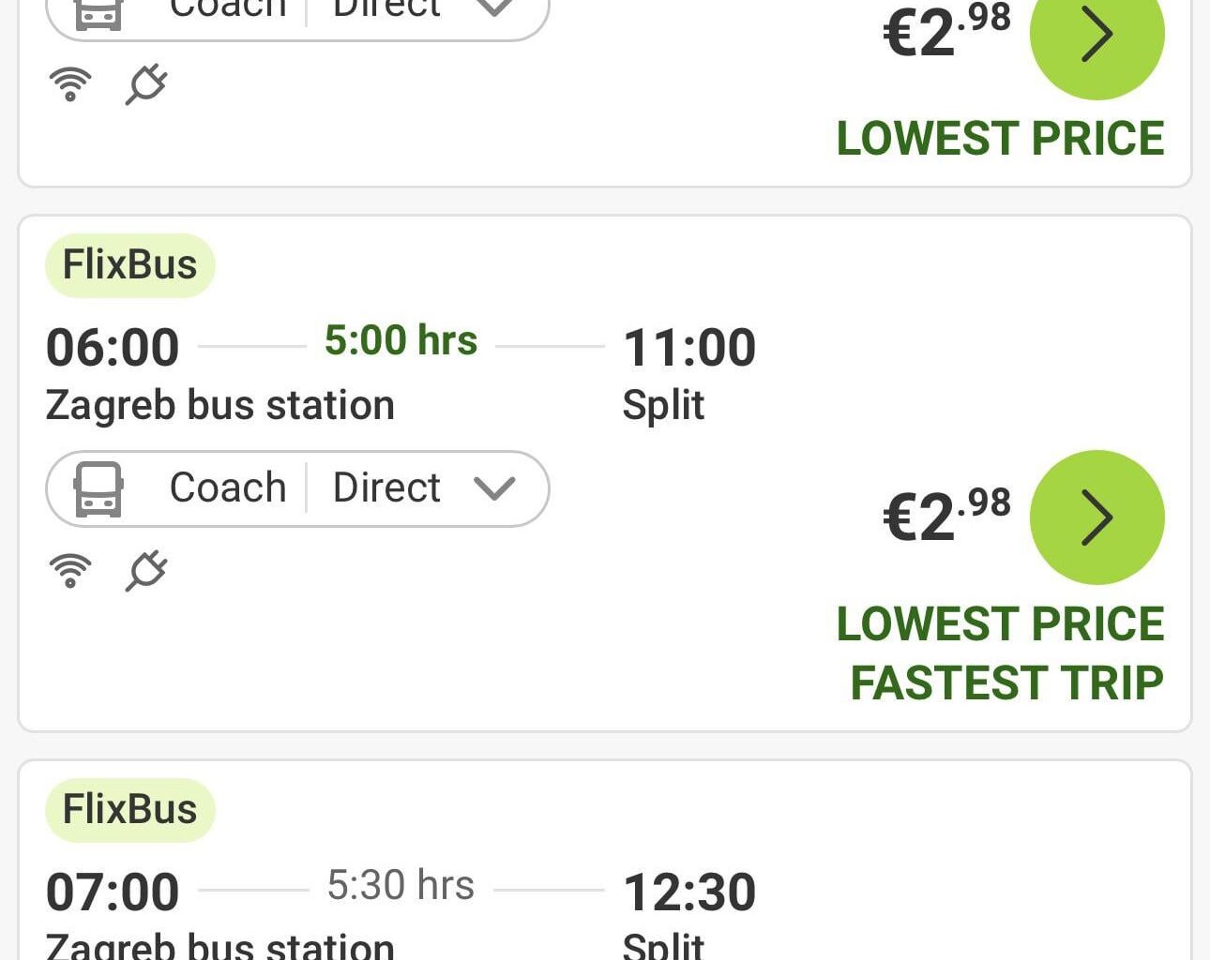Select the FlixBus label on the 07:00 trip

(129, 809)
